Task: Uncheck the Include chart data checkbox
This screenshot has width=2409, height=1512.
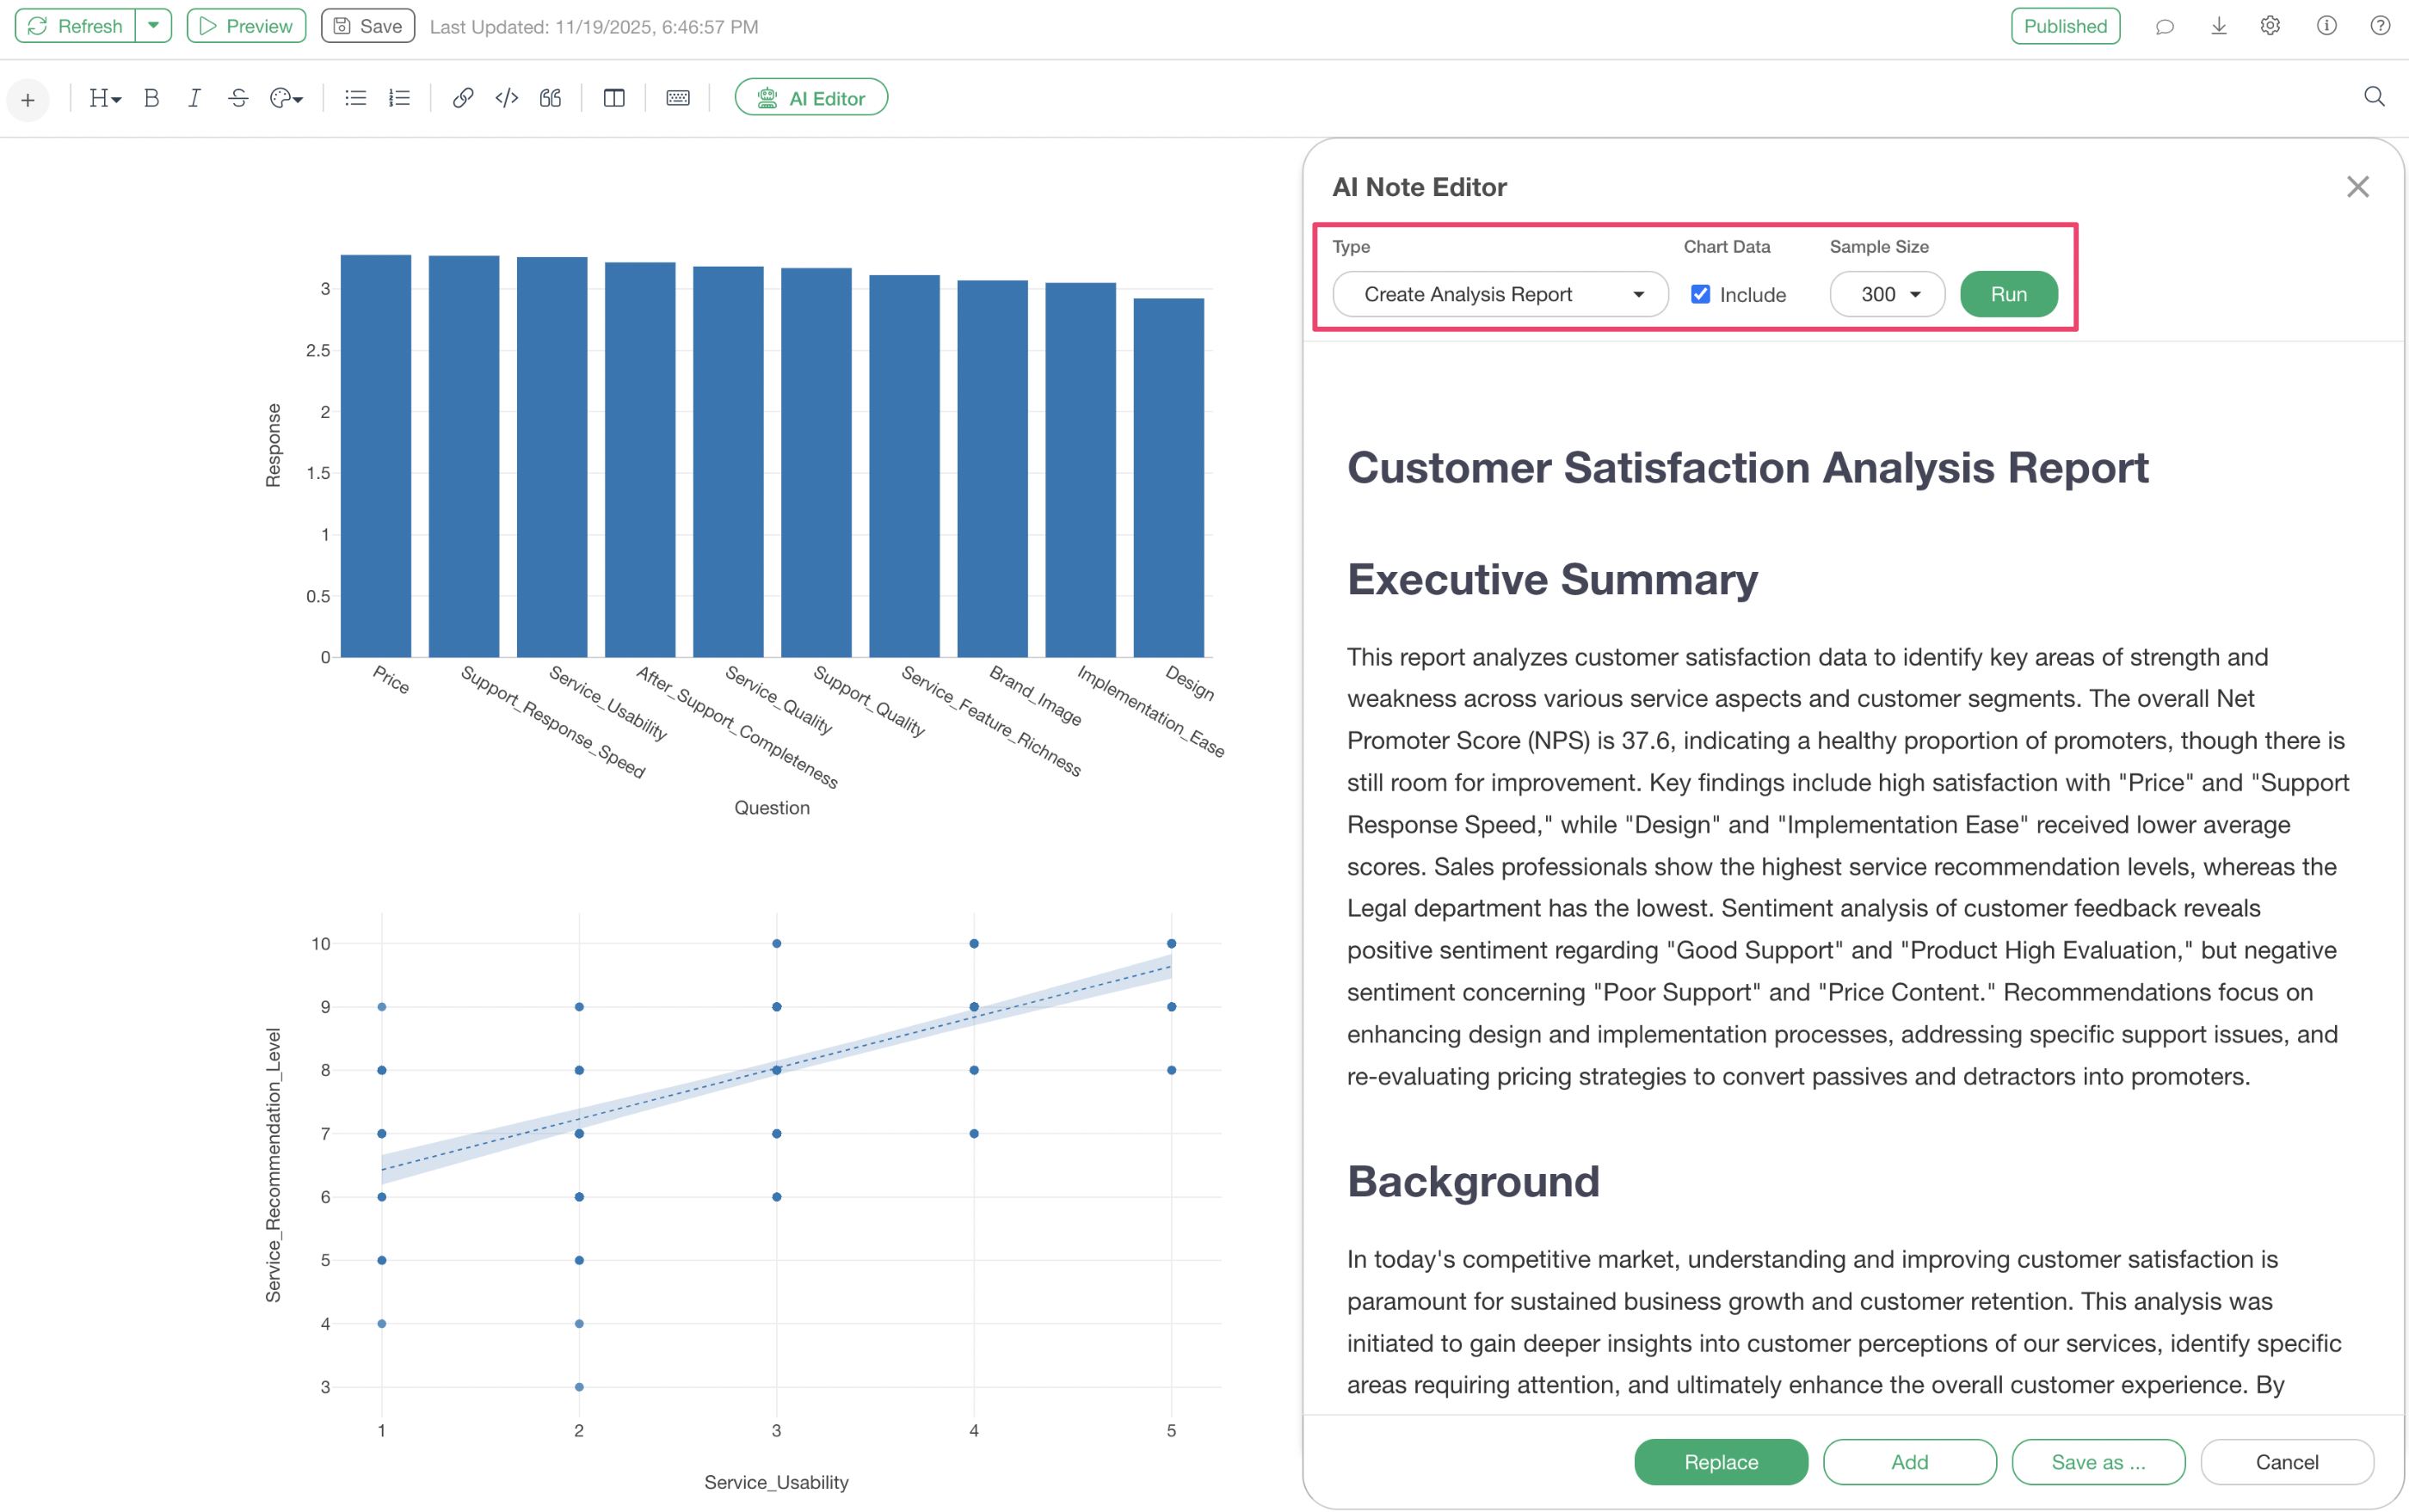Action: click(1700, 294)
